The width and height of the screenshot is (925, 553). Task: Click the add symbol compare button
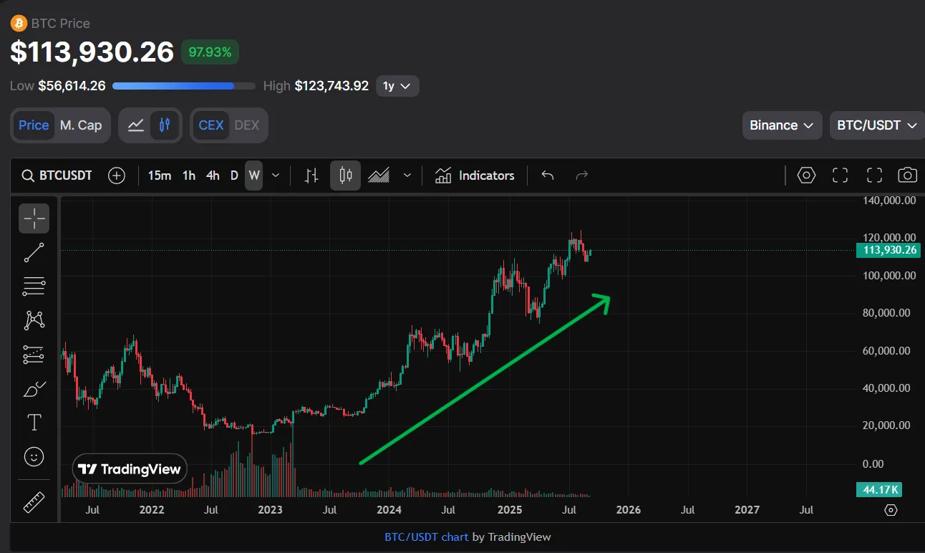[117, 175]
